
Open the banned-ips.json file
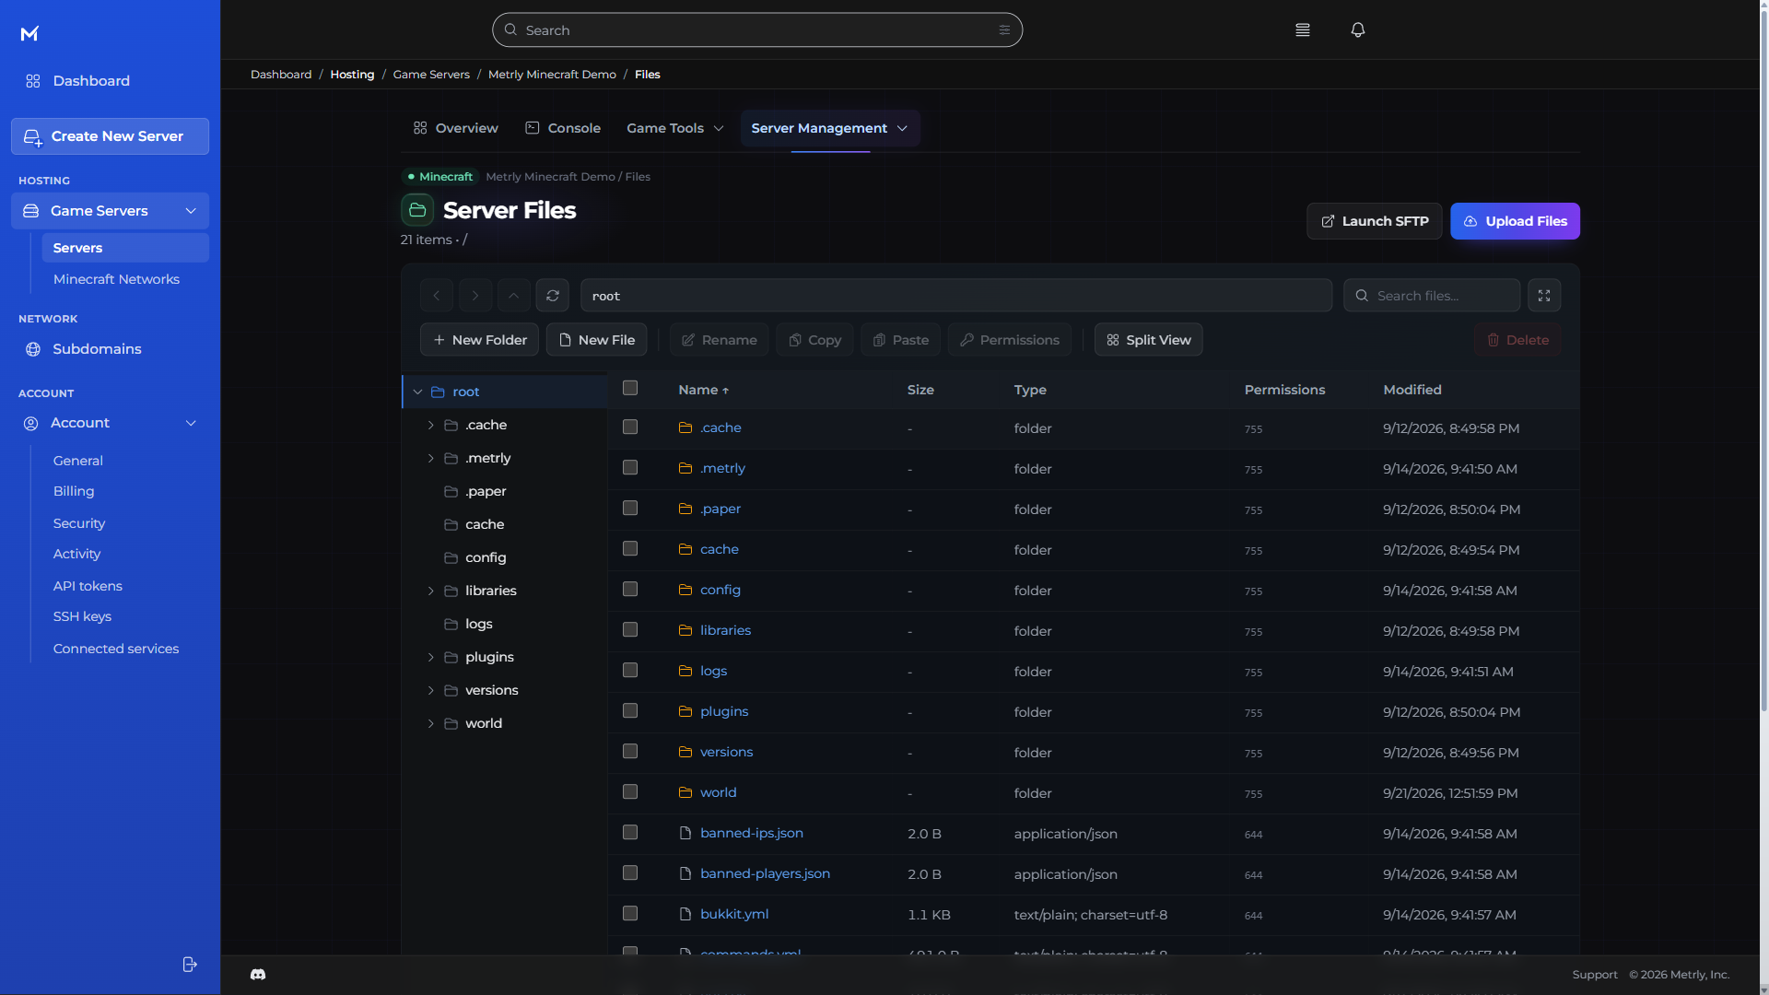[751, 833]
